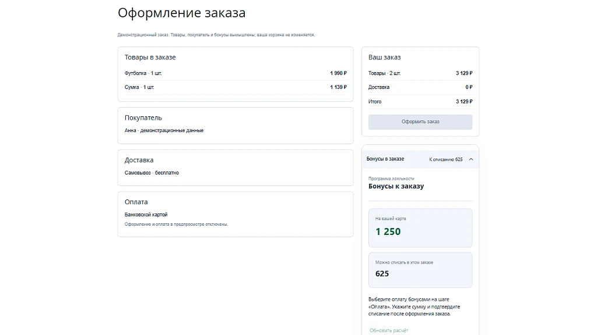Click the redeemable bonus amount 625
The width and height of the screenshot is (597, 335).
(382, 274)
